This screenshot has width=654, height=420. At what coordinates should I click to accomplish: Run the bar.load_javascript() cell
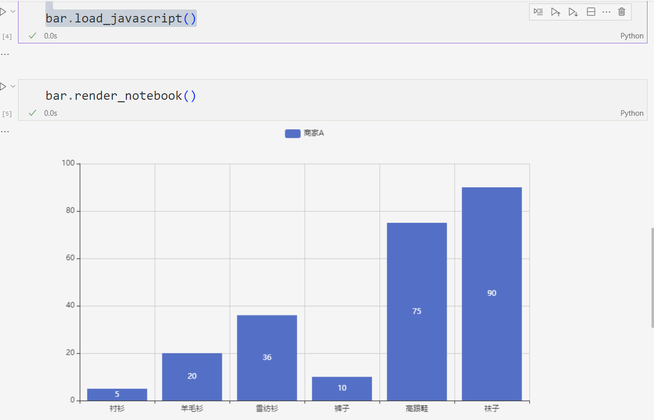2,11
